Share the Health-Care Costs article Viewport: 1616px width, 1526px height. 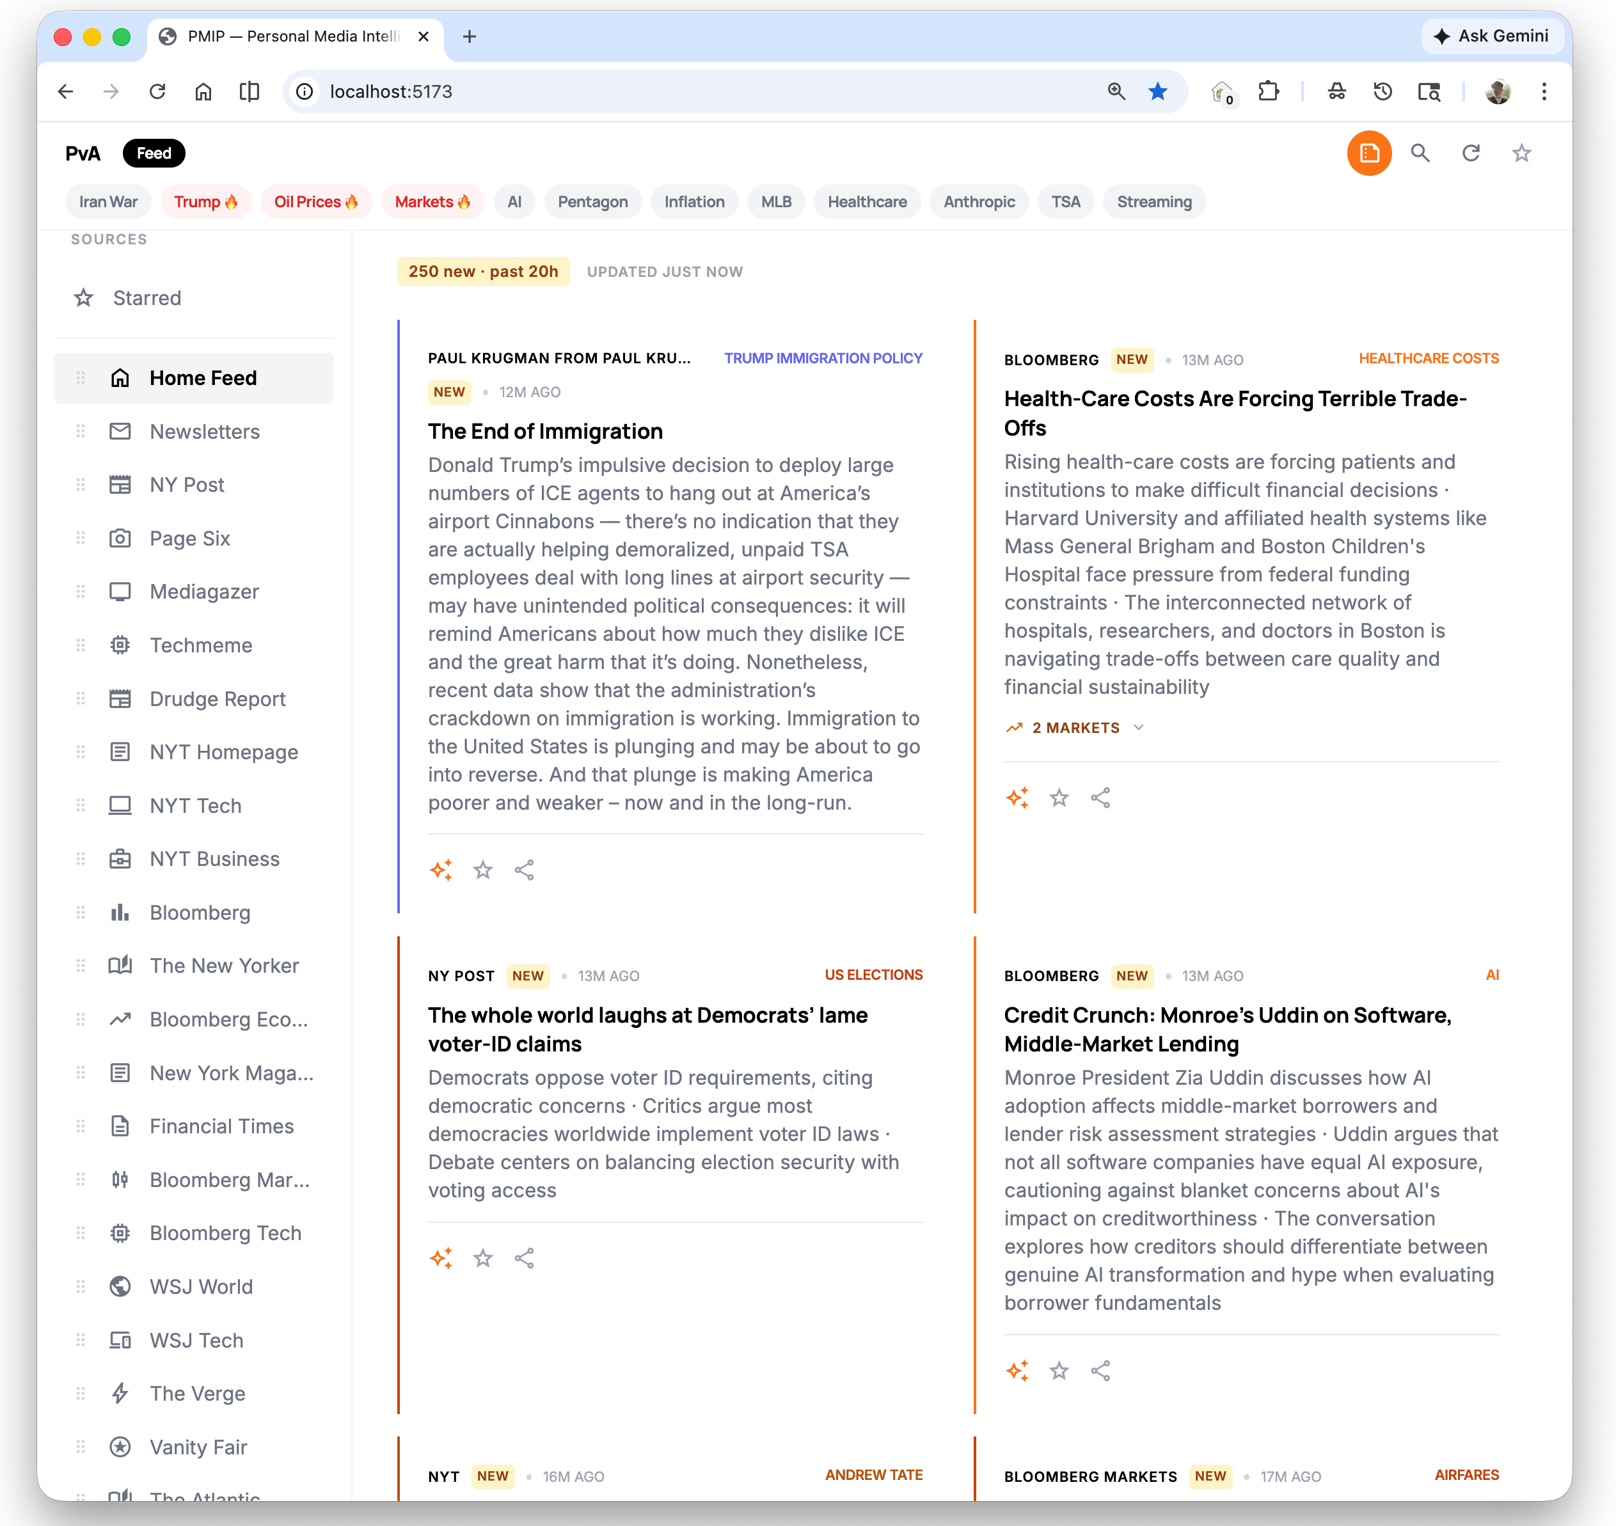point(1100,798)
